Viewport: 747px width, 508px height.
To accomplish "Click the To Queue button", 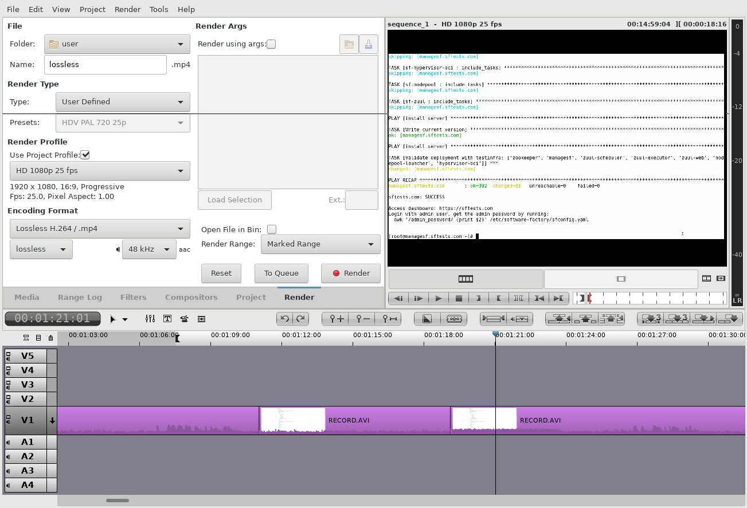I will (281, 273).
